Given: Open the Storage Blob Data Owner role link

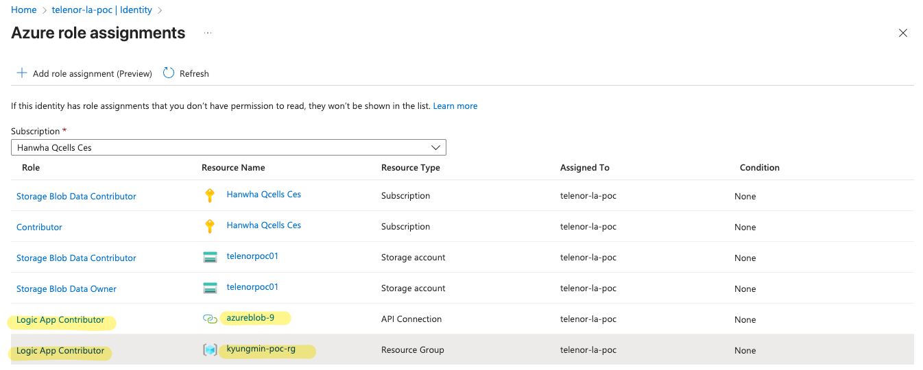Looking at the screenshot, I should click(67, 288).
